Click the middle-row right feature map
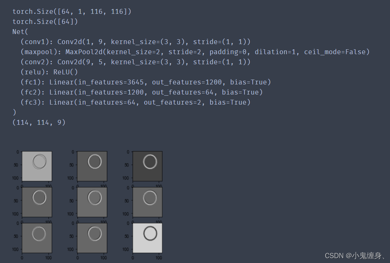Viewport: 390px width, 263px height. 147,202
